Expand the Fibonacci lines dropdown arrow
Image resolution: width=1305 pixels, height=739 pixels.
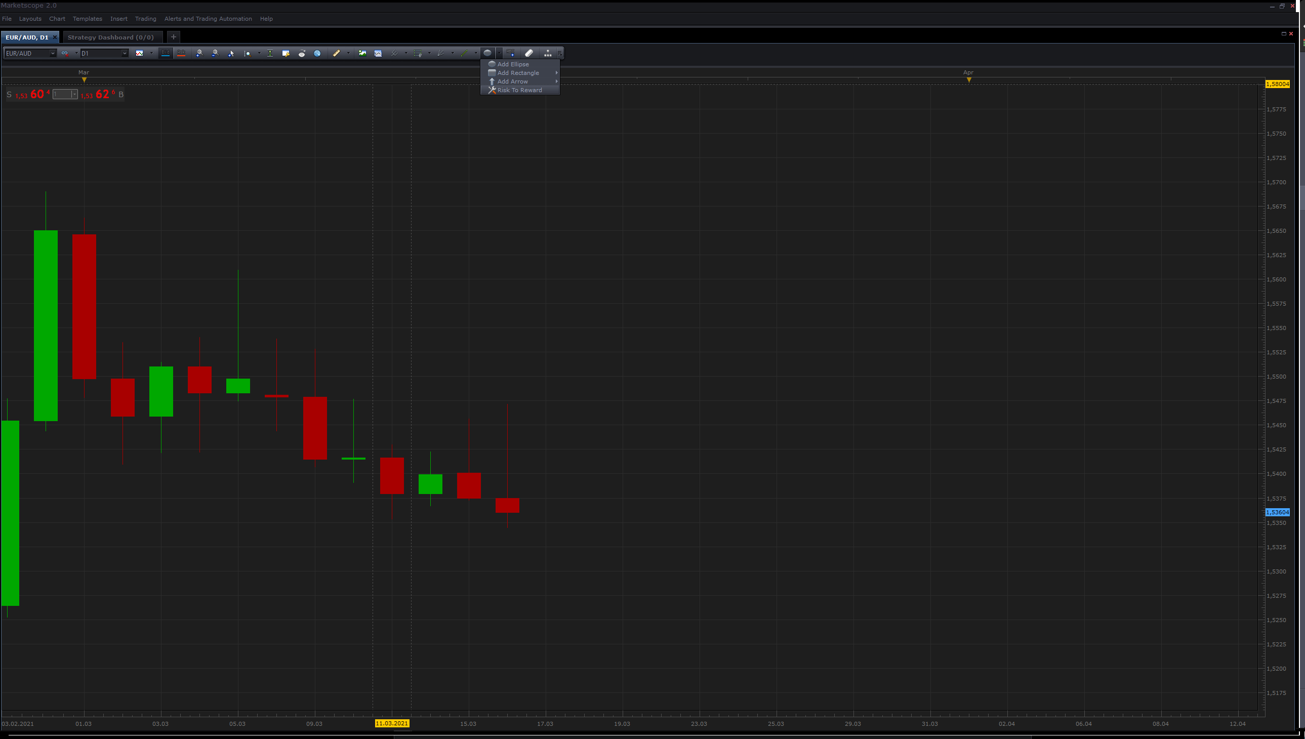click(x=429, y=53)
